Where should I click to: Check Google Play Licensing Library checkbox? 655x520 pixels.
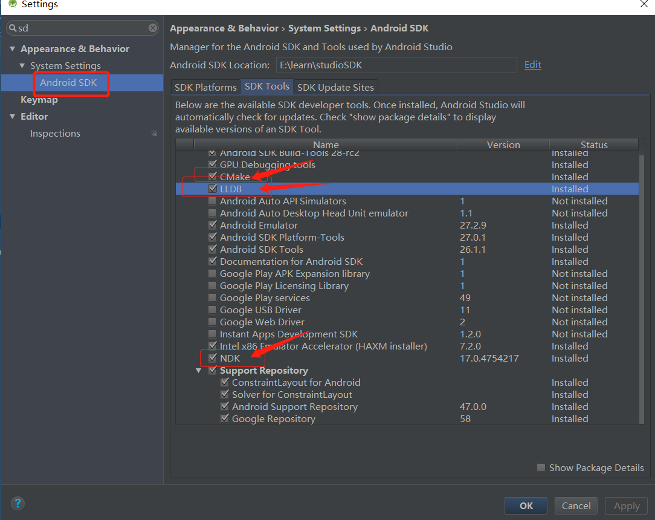pyautogui.click(x=213, y=285)
